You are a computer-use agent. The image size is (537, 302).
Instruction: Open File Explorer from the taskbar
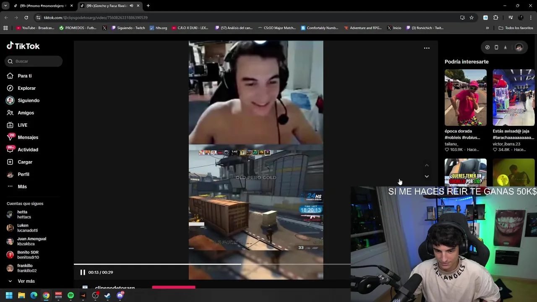[21, 296]
